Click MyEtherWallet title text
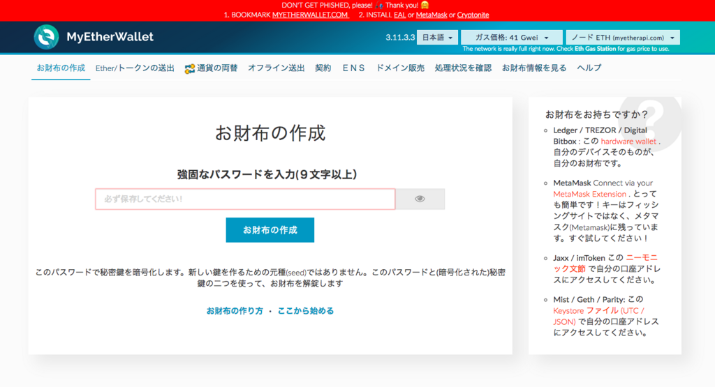Image resolution: width=715 pixels, height=387 pixels. click(110, 37)
